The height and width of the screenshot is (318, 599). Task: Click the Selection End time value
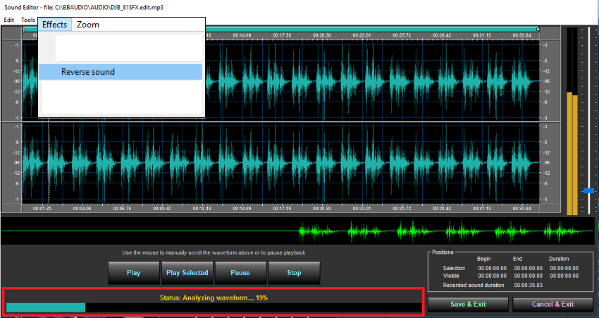[x=529, y=269]
